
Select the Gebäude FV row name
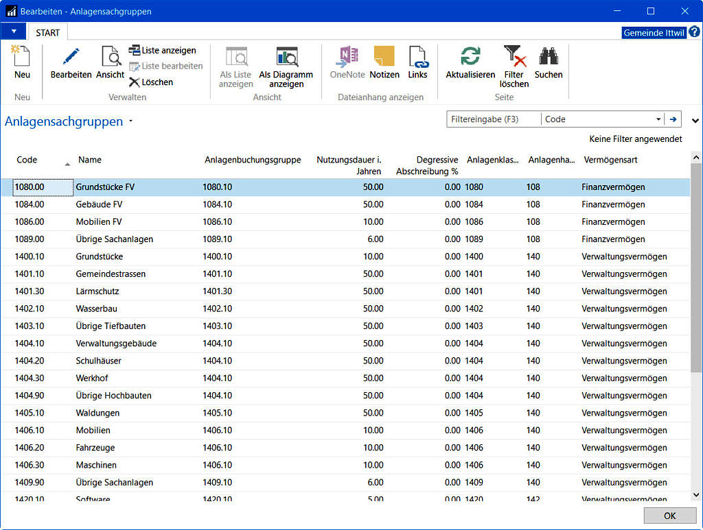pos(99,204)
